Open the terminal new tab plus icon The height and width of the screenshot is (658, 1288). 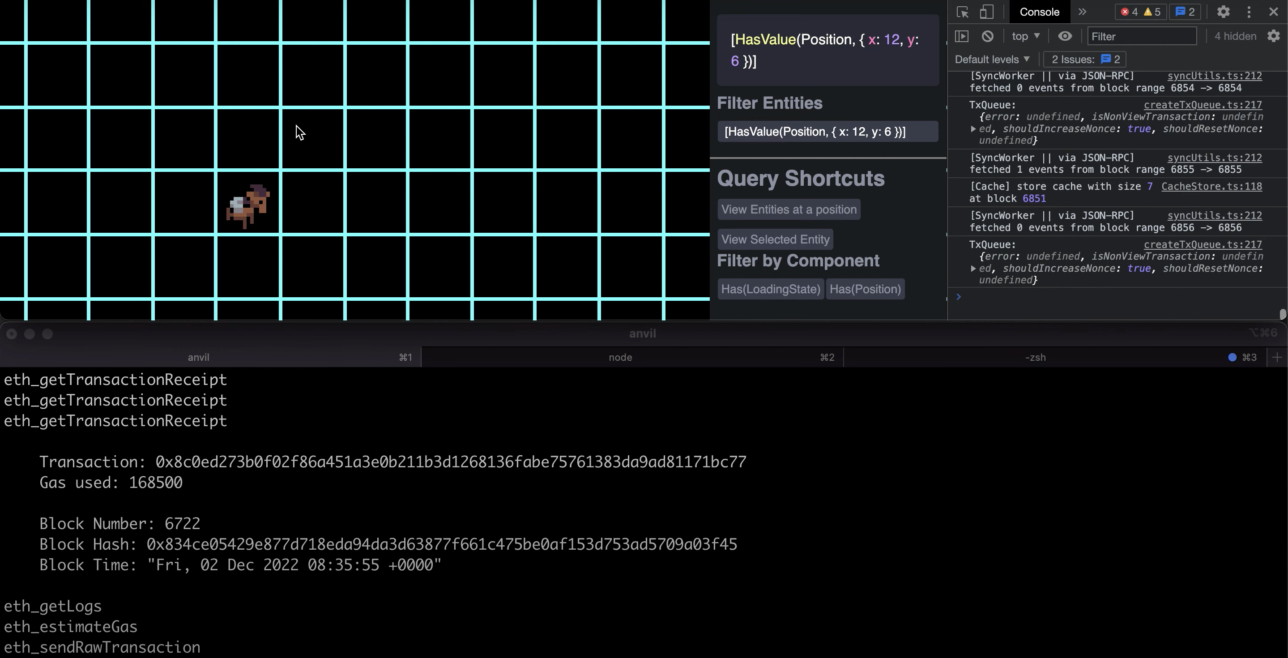coord(1277,357)
